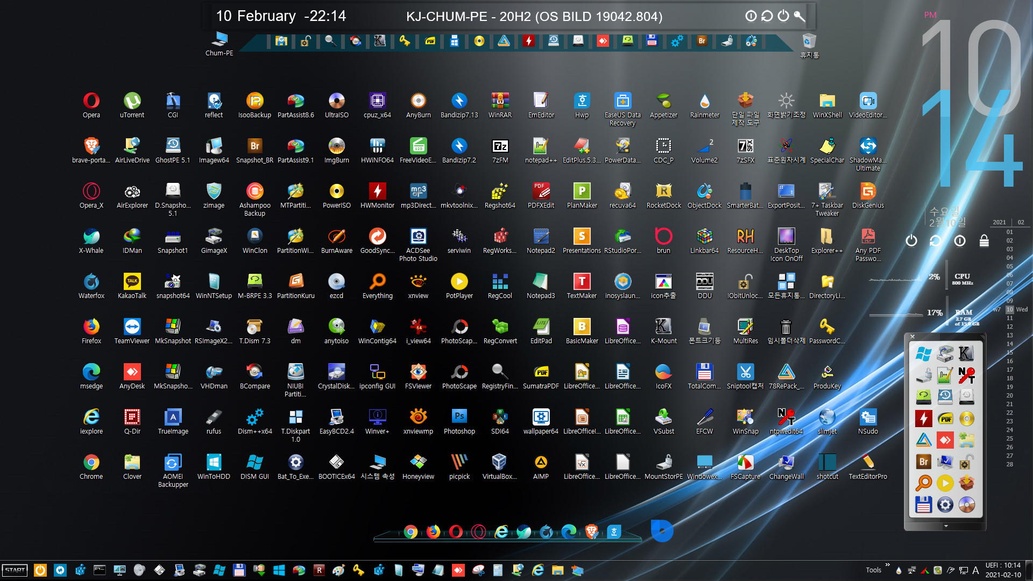Click the floppy disk icon in launcher panel
Viewport: 1033px width, 581px height.
pyautogui.click(x=924, y=505)
